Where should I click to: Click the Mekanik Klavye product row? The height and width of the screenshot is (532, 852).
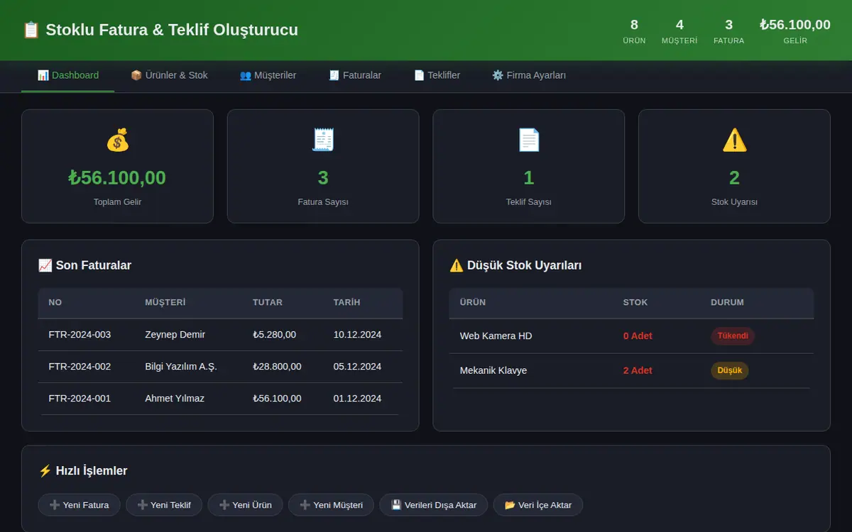click(x=631, y=371)
